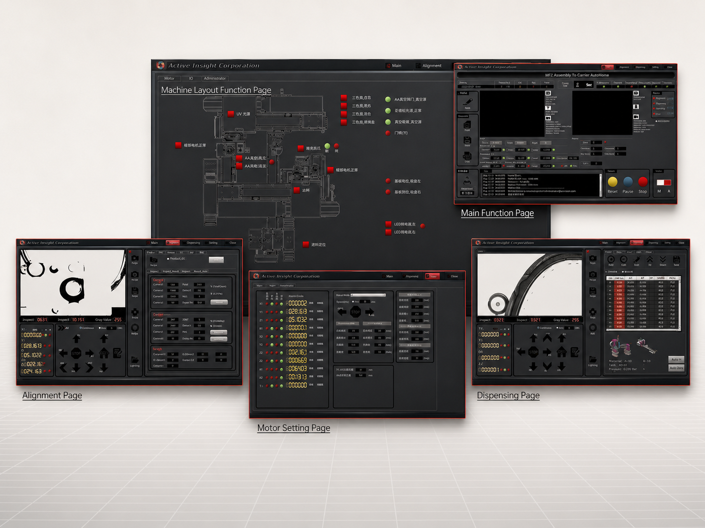Click the Main tab in Alignment Page window
705x528 pixels.
point(153,243)
